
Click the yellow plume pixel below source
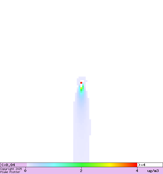[x=81, y=88]
